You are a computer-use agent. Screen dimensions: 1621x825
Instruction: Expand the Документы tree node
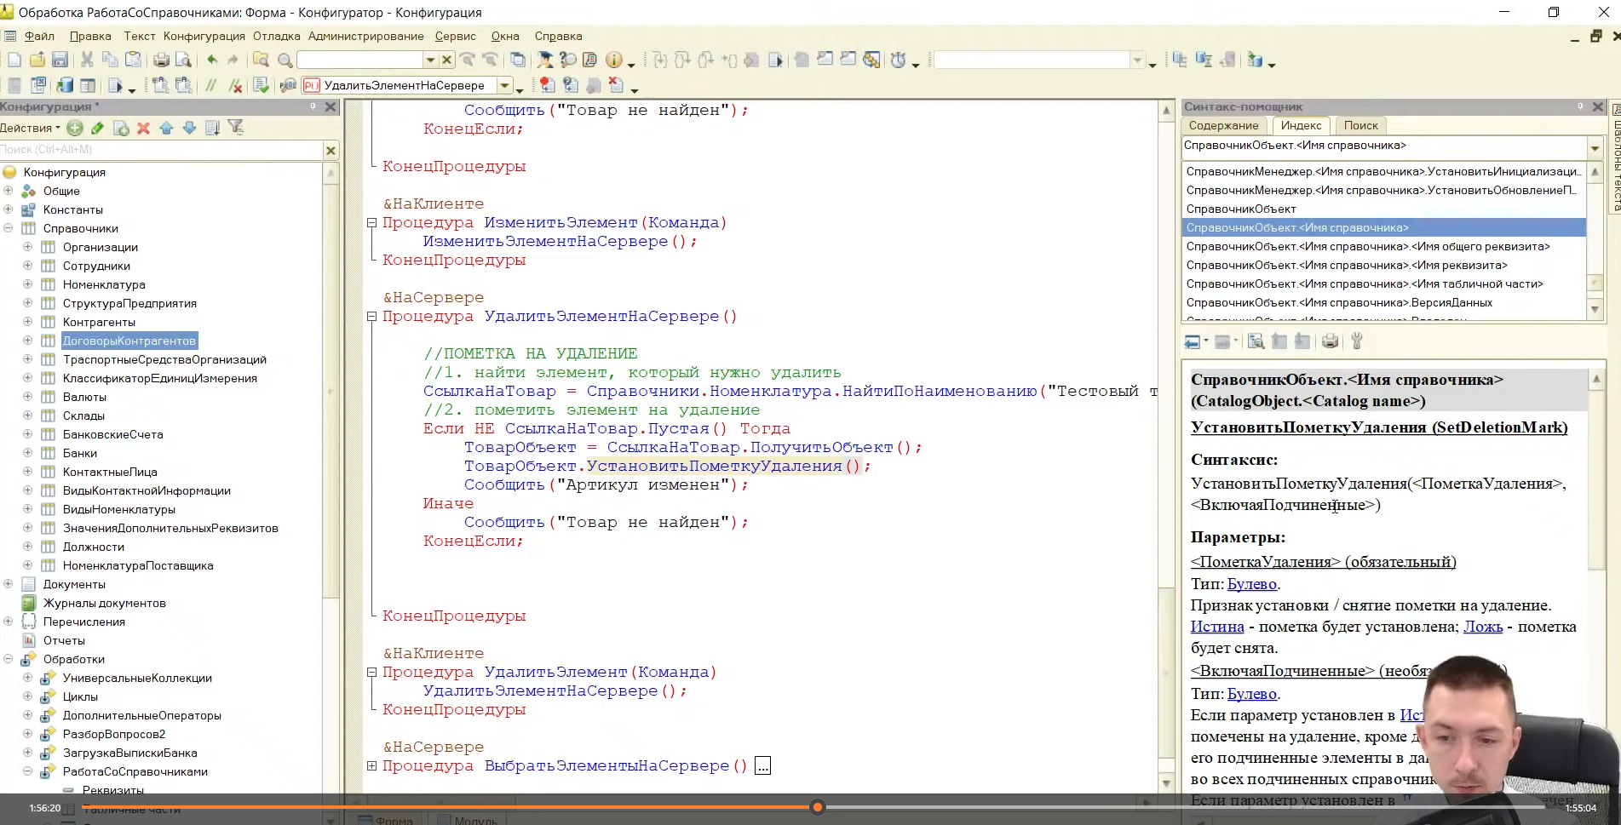click(9, 584)
